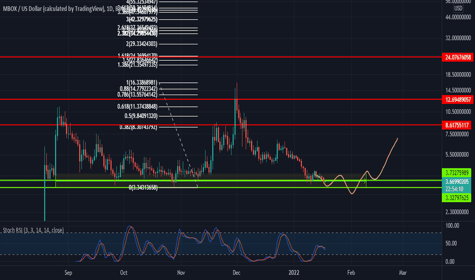Viewport: 475px width, 280px height.
Task: Click the Mar label on the time axis
Action: tap(403, 273)
